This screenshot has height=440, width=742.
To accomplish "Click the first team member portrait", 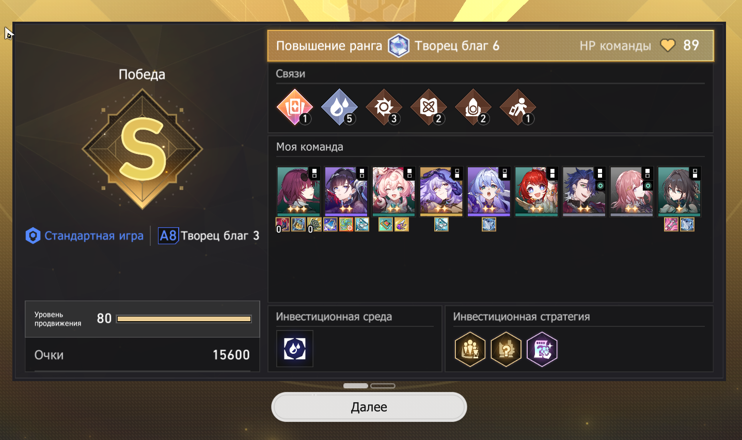I will (299, 191).
